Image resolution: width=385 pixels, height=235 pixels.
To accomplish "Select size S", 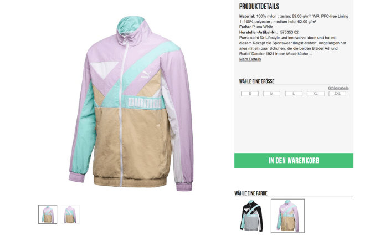I will pos(250,94).
